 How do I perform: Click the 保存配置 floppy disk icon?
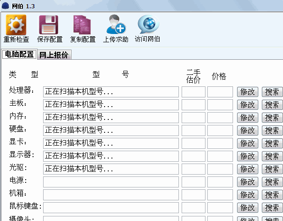(49, 25)
